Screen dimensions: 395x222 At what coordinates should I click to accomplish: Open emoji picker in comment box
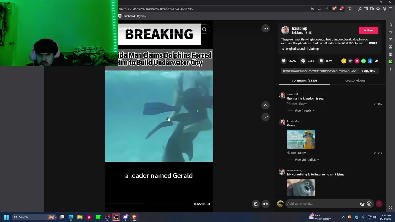369,203
